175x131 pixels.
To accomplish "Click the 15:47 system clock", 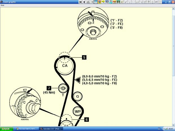I will coord(171,129).
